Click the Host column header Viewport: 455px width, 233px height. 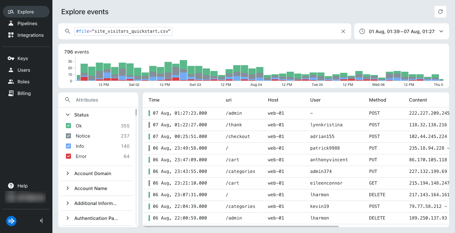[x=273, y=100]
